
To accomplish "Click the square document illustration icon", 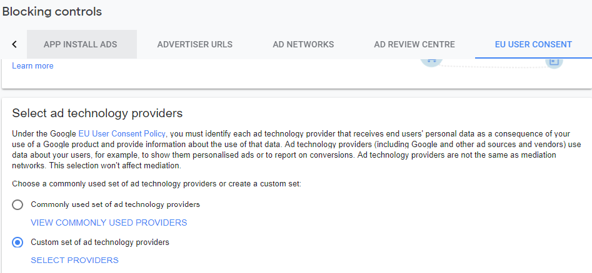I will tap(554, 63).
